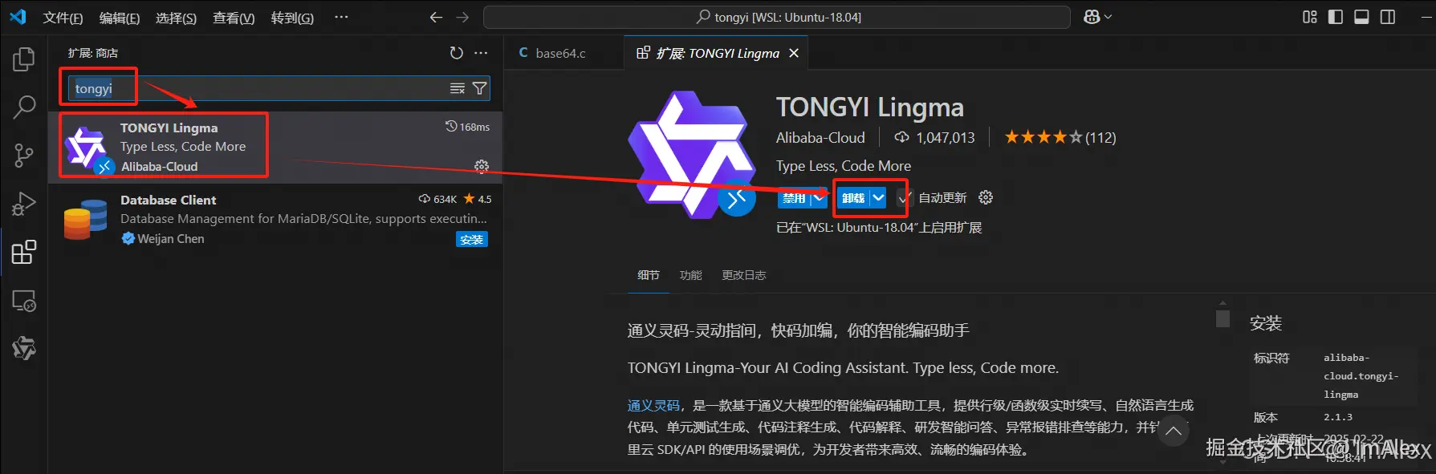Go back in navigation history
The image size is (1436, 474).
pos(436,17)
